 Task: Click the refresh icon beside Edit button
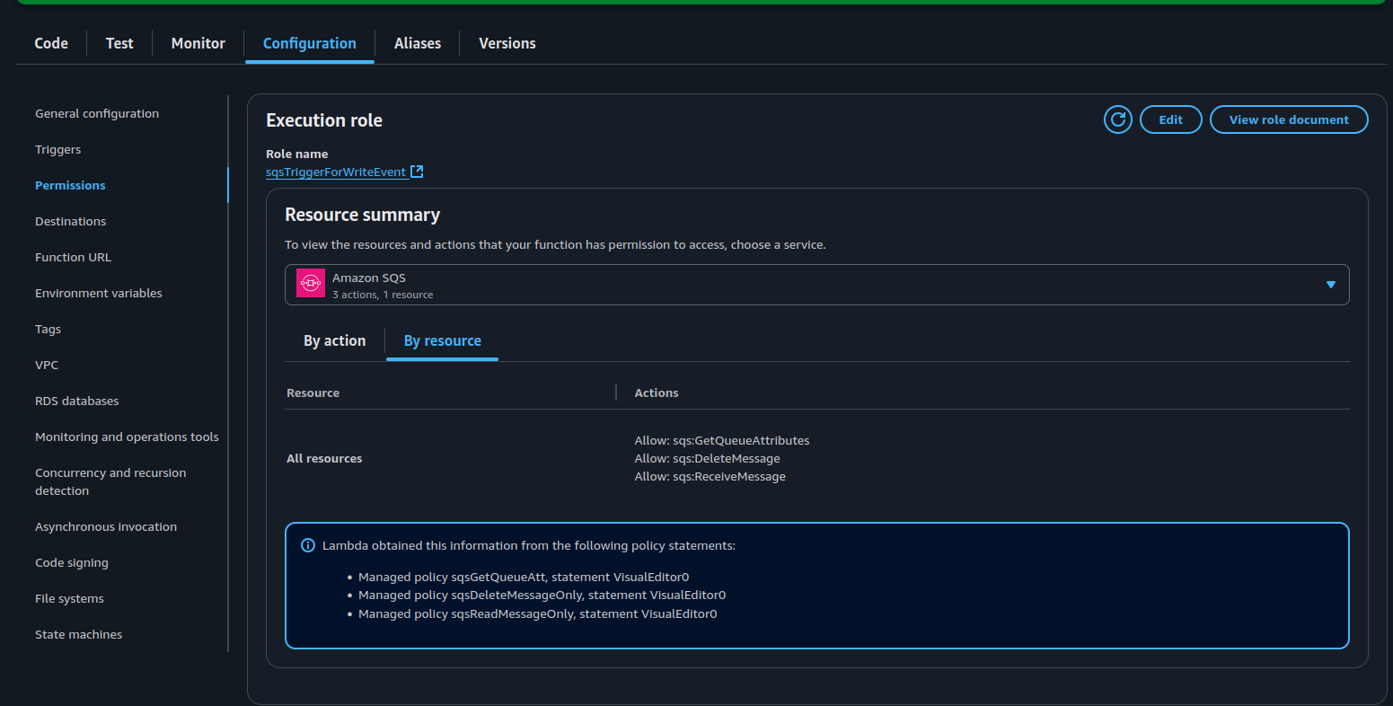click(1117, 119)
